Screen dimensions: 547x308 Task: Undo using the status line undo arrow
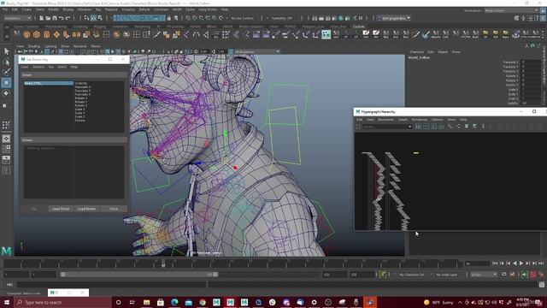pyautogui.click(x=62, y=18)
